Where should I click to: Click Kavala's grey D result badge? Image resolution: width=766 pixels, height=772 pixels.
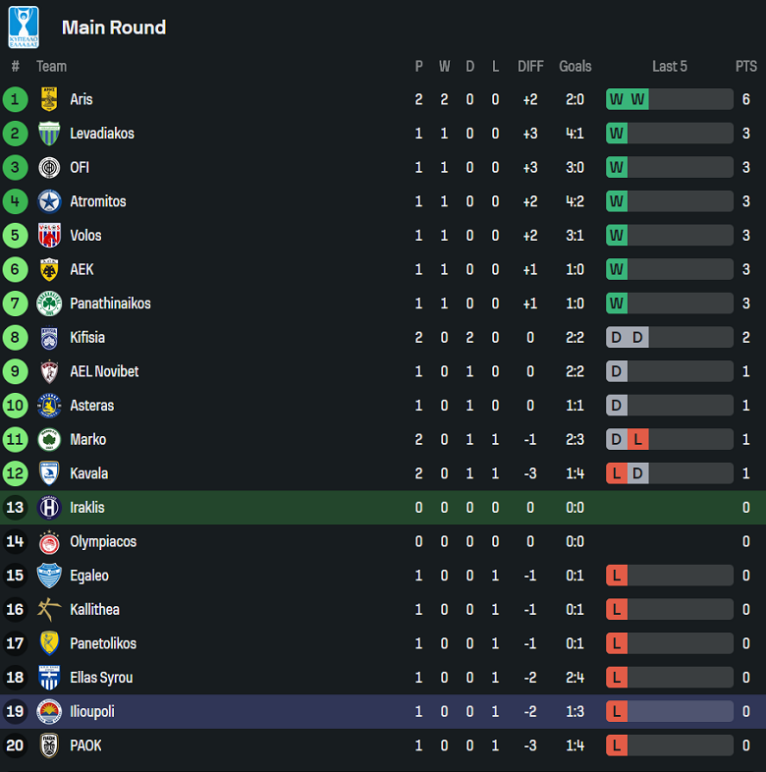[x=638, y=473]
